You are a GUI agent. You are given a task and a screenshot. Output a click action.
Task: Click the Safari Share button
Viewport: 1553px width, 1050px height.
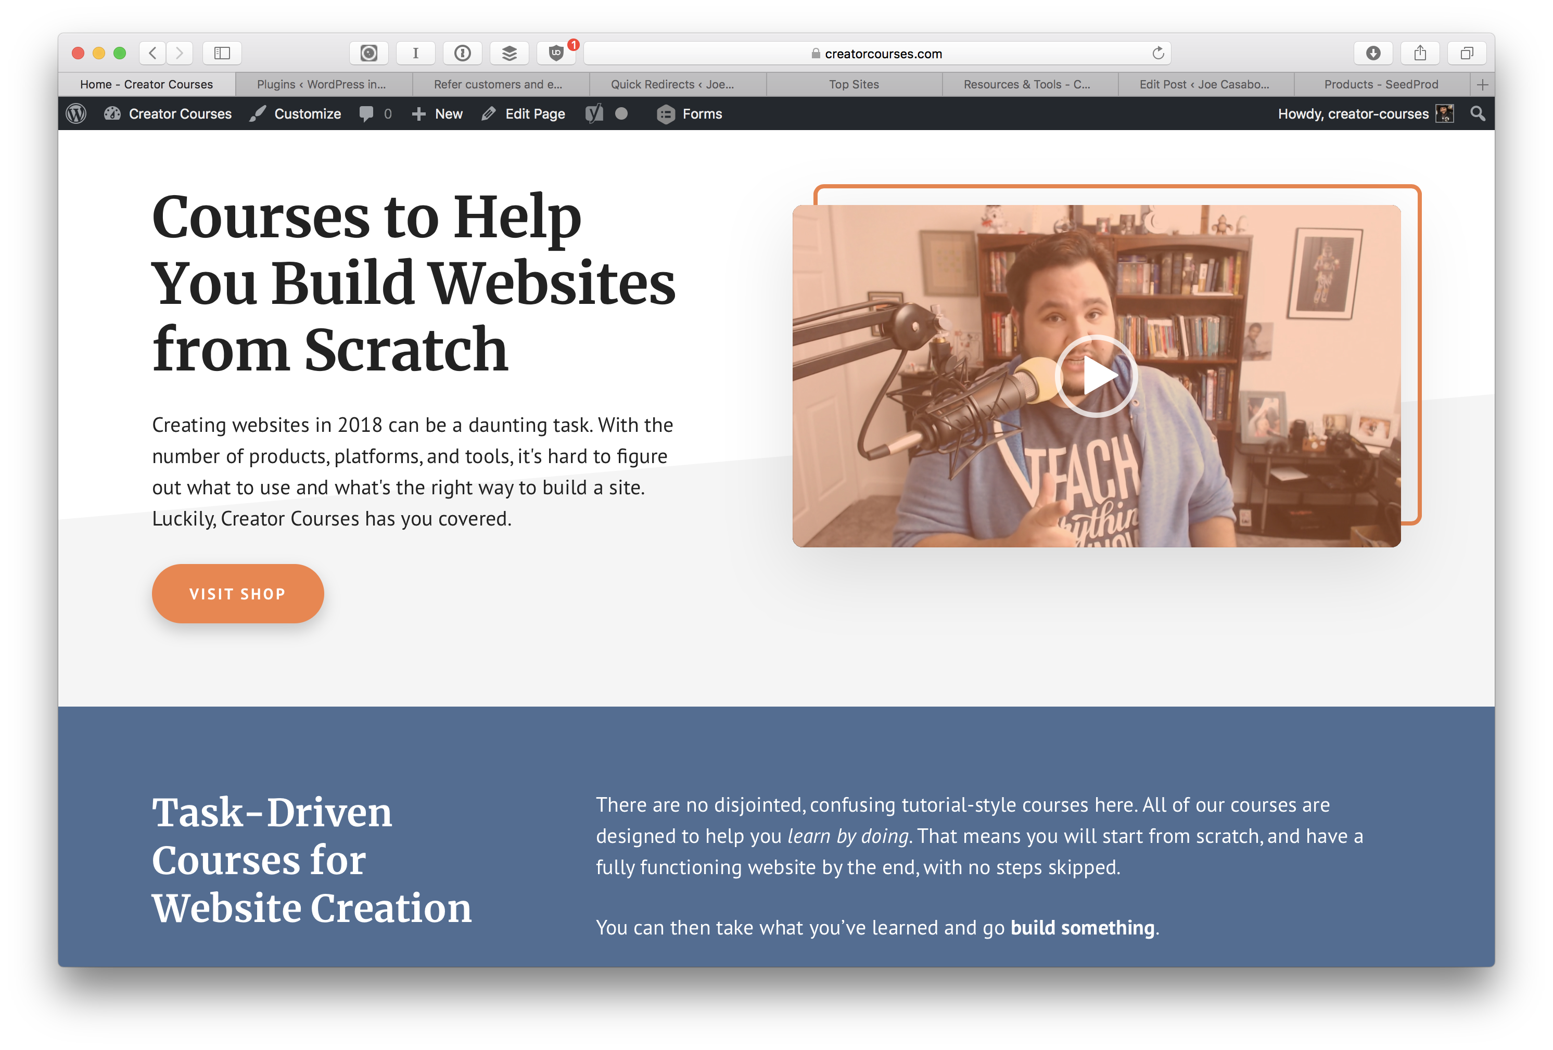click(x=1420, y=53)
